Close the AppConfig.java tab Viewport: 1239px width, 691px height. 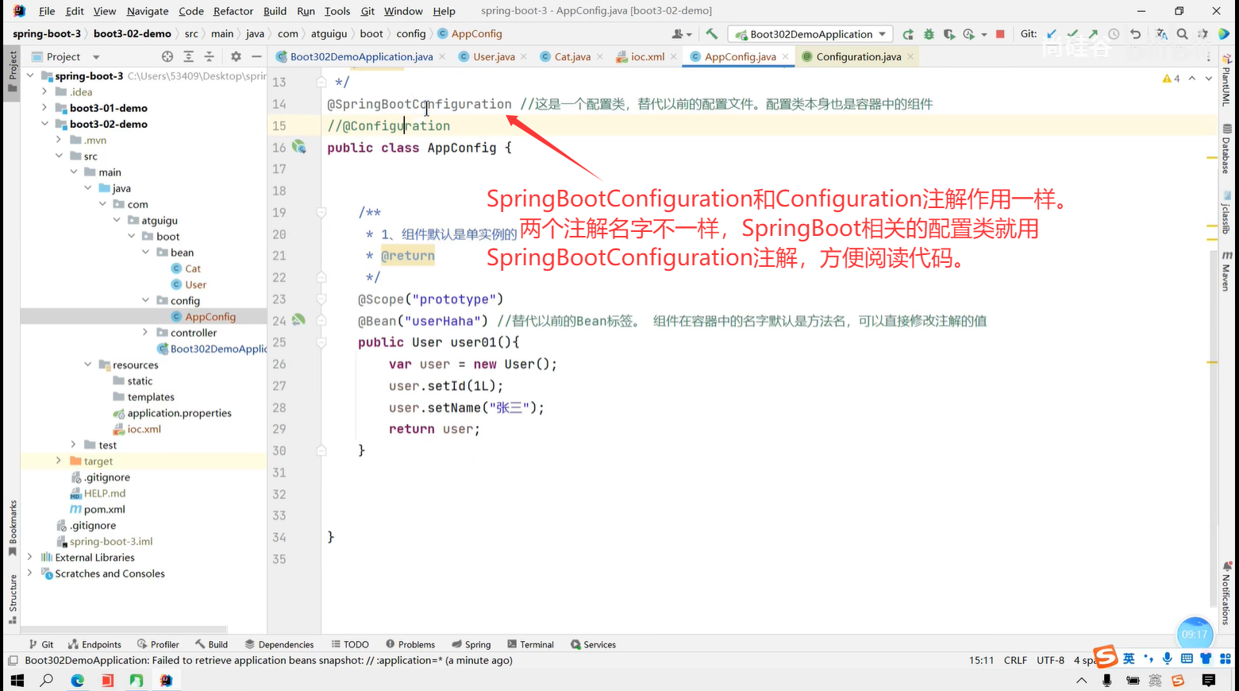tap(785, 56)
